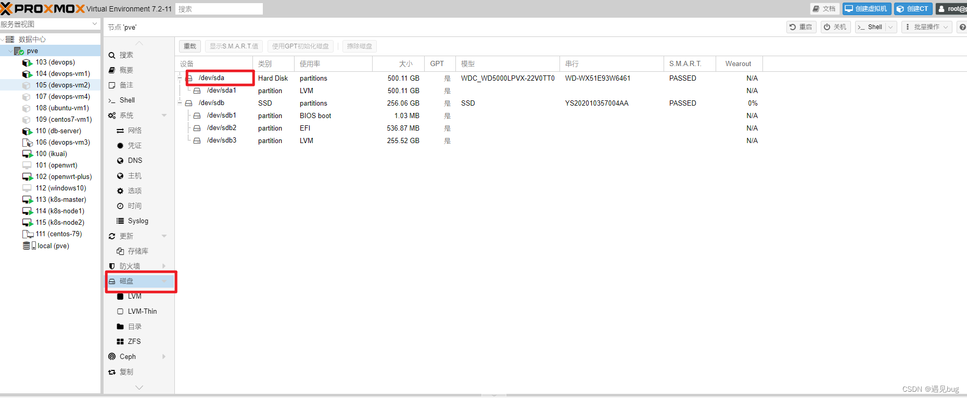Collapse the 数据中心 tree root
This screenshot has height=398, width=967.
pos(3,40)
